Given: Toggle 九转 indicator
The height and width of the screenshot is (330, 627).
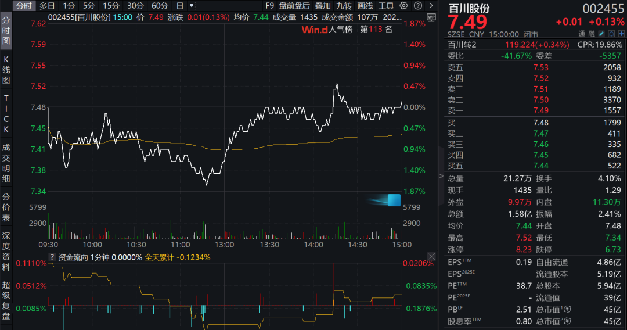Looking at the screenshot, I should pos(344,6).
